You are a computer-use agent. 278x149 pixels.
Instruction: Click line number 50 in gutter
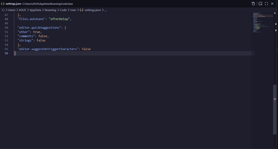pyautogui.click(x=7, y=28)
